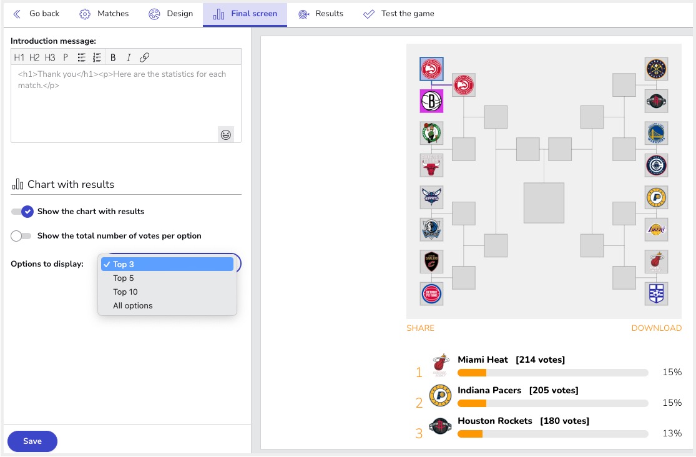Insert a numbered list
Screen dimensions: 696x457
(x=97, y=57)
